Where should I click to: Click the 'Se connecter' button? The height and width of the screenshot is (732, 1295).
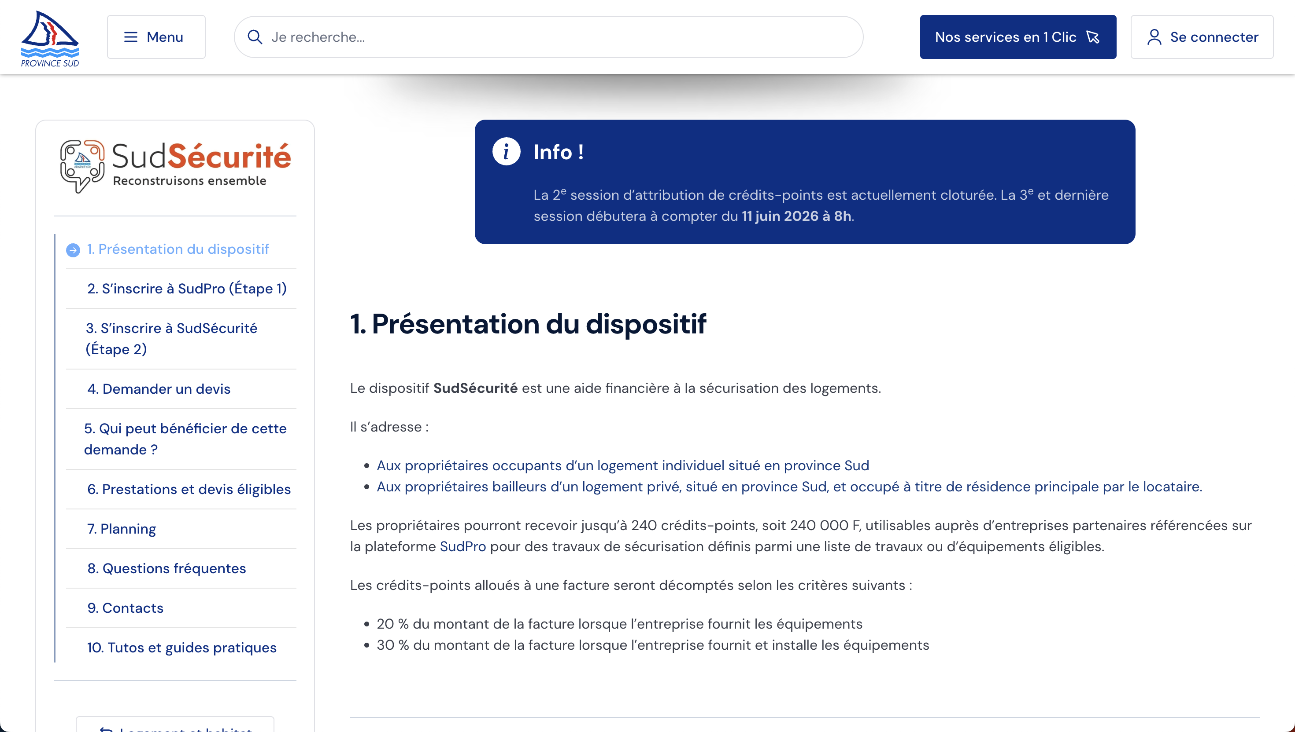pos(1202,37)
